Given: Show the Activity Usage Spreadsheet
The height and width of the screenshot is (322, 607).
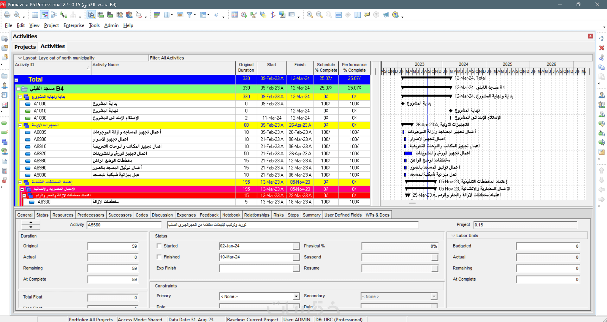Looking at the screenshot, I should pos(101,15).
